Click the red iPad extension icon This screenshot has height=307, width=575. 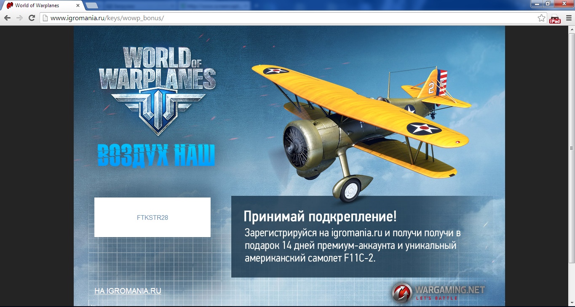coord(555,19)
